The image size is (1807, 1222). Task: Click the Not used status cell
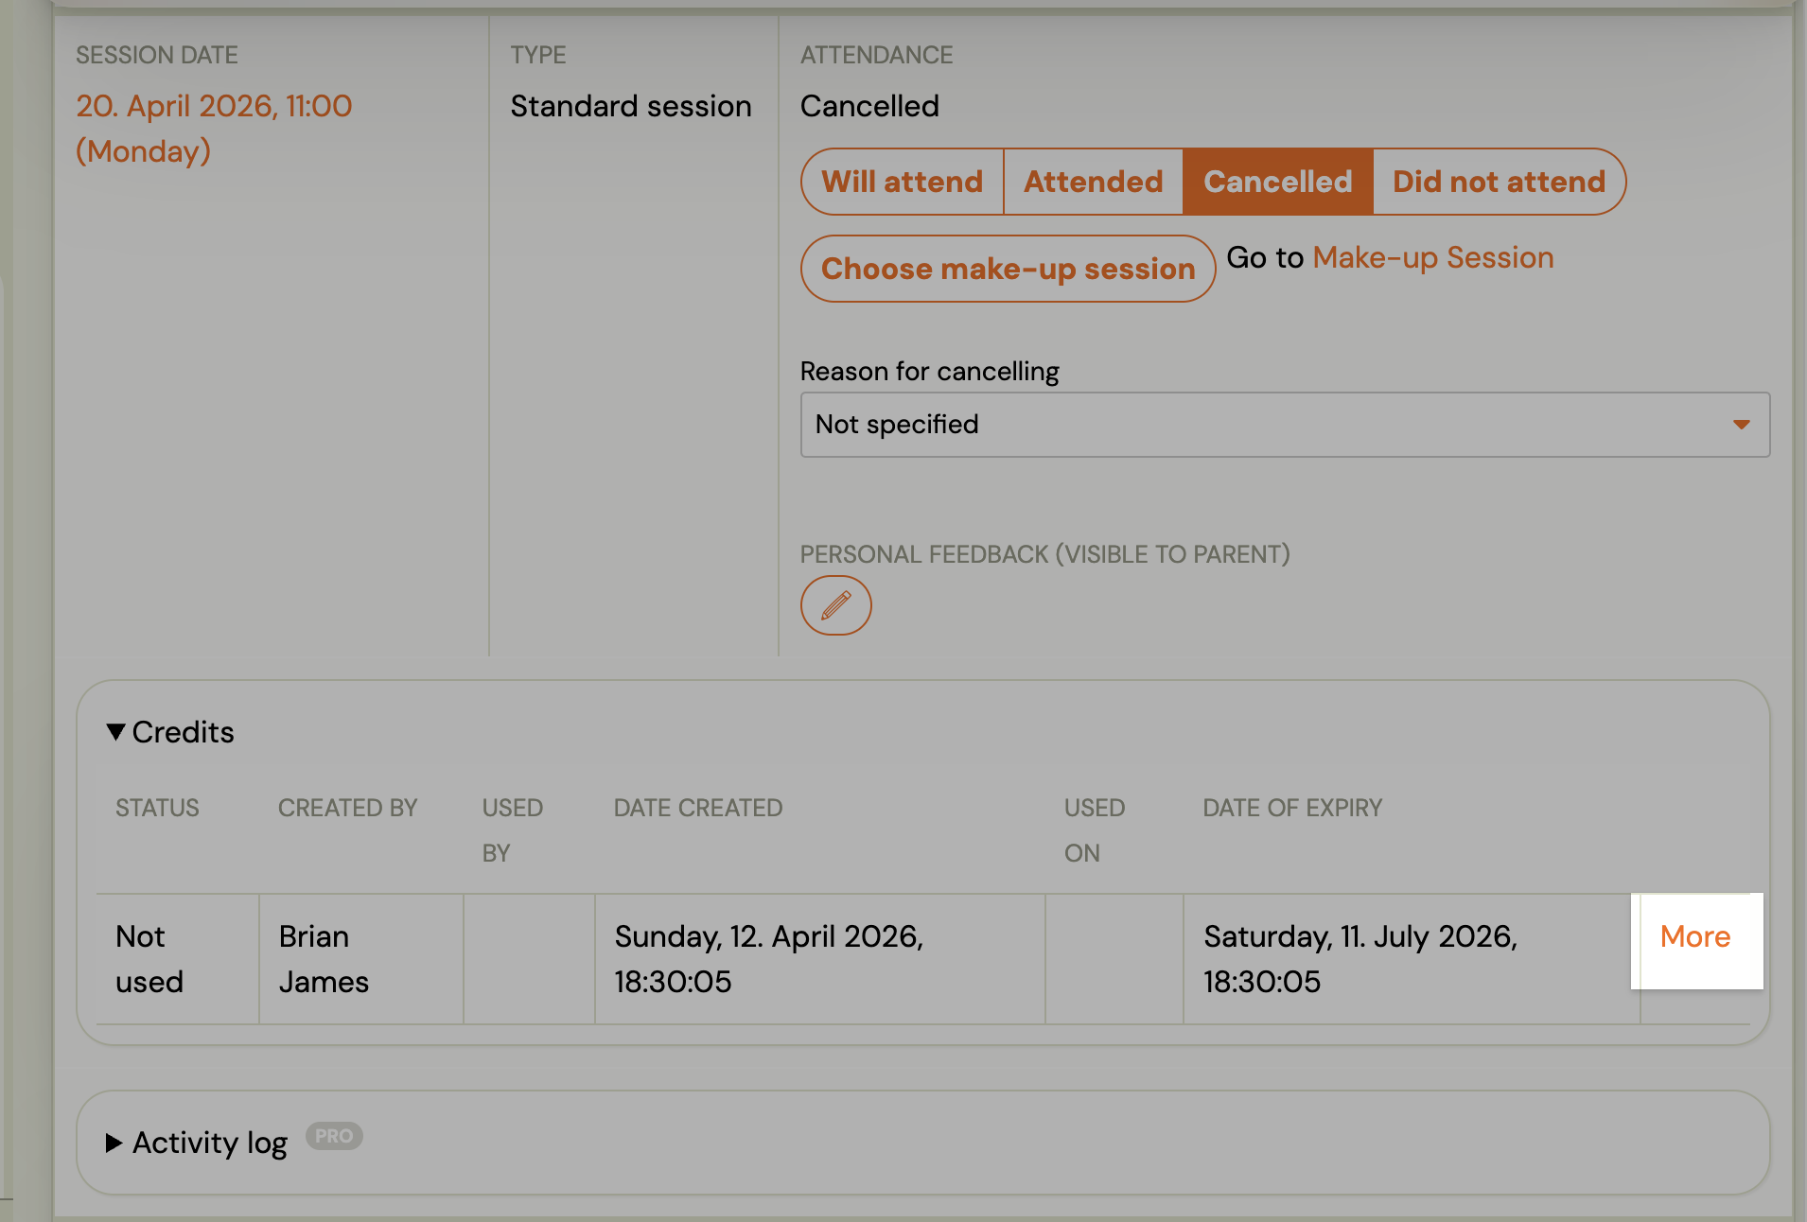[149, 958]
